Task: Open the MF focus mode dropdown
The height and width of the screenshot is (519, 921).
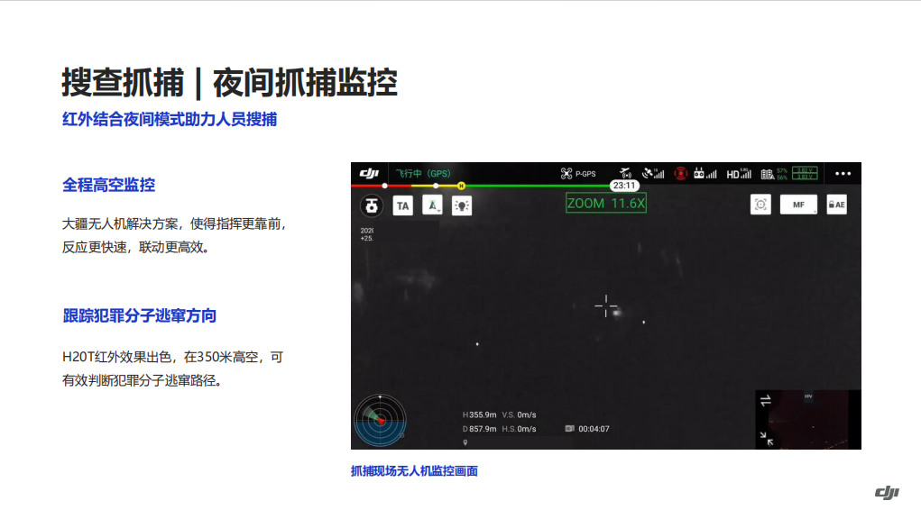Action: click(x=798, y=205)
